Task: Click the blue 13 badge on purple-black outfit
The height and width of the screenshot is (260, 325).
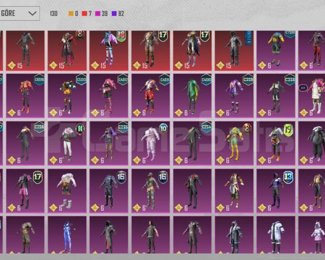Action: [288, 177]
